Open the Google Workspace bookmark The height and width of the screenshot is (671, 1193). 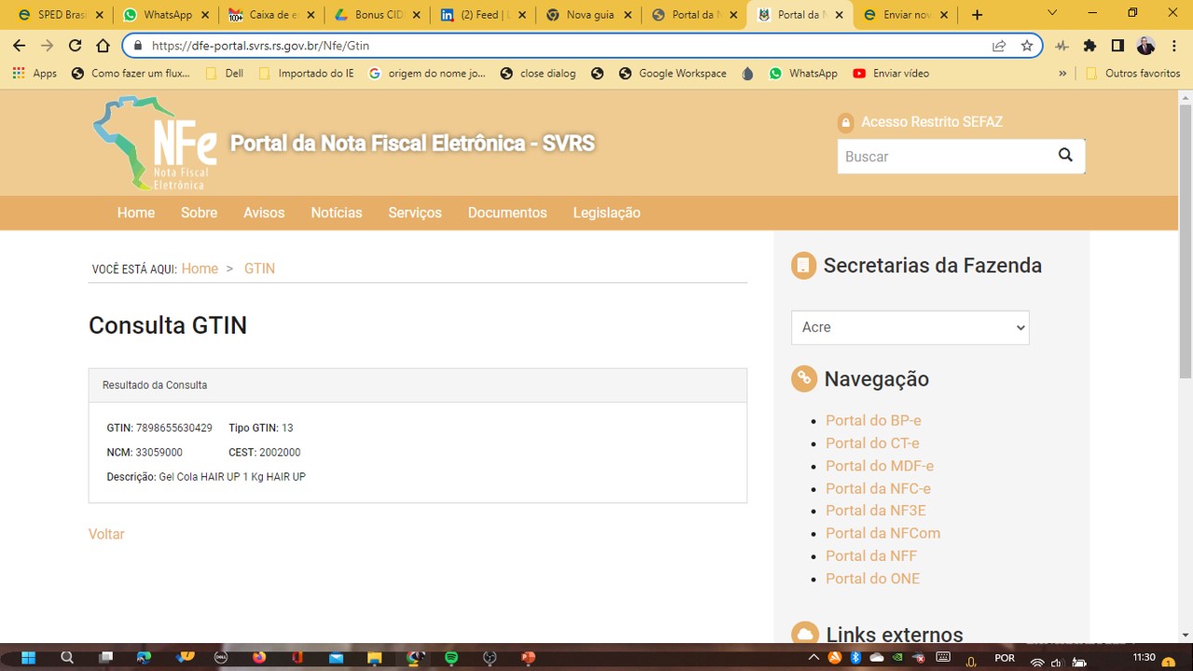pos(671,73)
